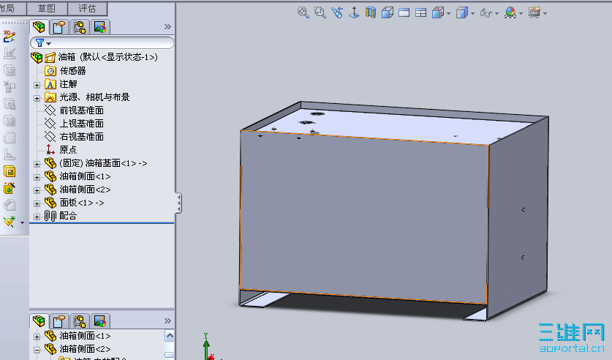Viewport: 612px width, 360px height.
Task: Expand the 配合 mates node
Action: (37, 217)
